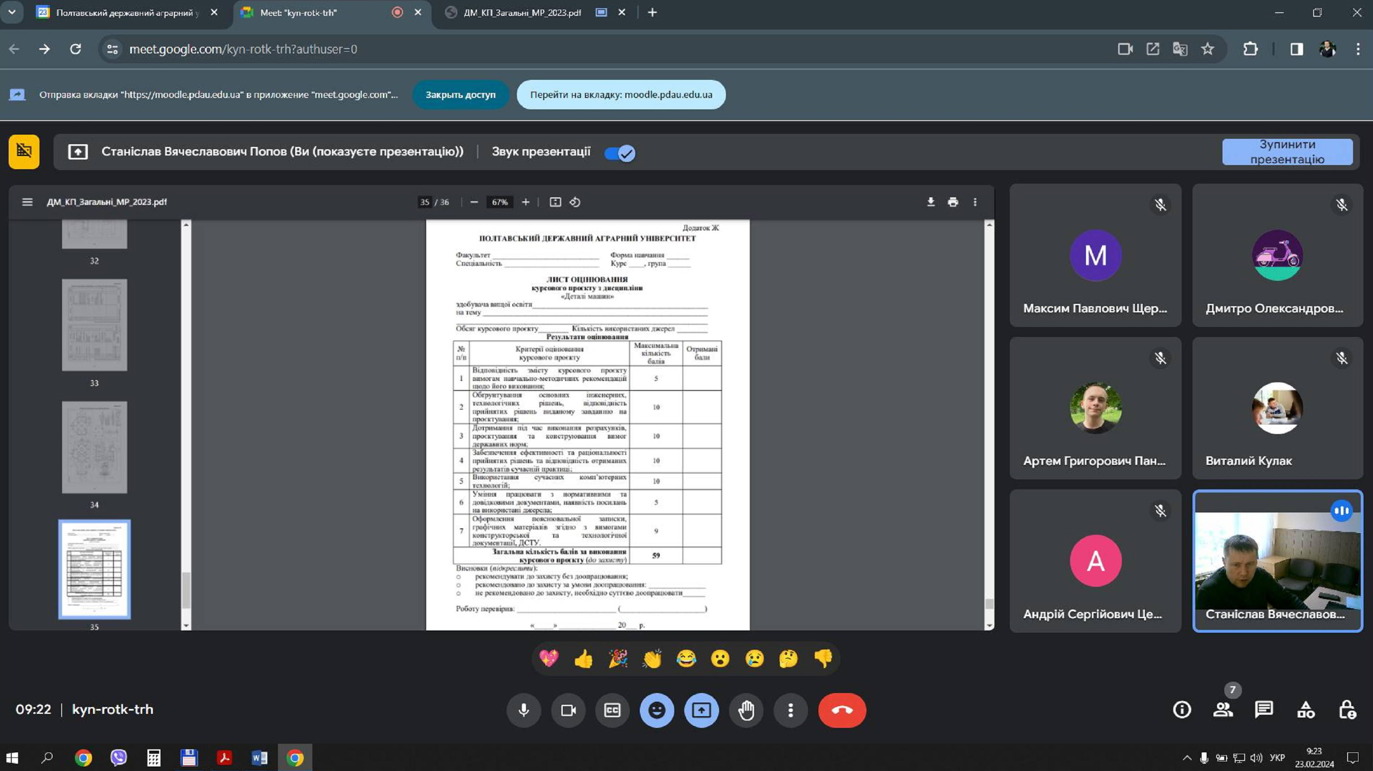
Task: Open activities shapes icon
Action: [x=1305, y=709]
